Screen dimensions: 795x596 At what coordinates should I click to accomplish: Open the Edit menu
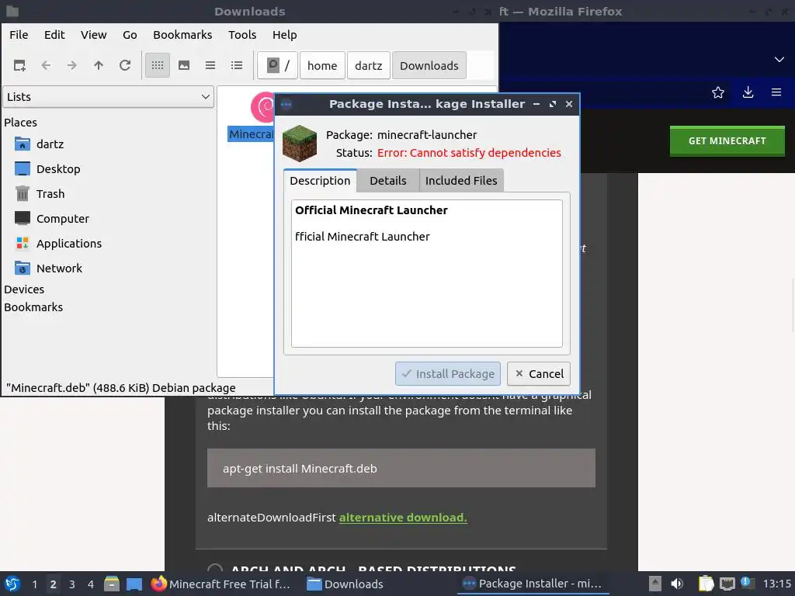pos(54,35)
